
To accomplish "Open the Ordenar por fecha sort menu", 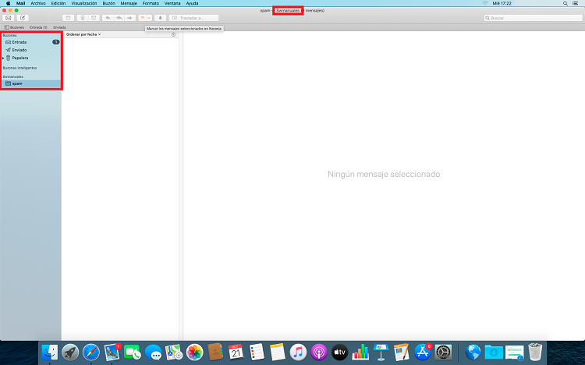I will pyautogui.click(x=83, y=34).
